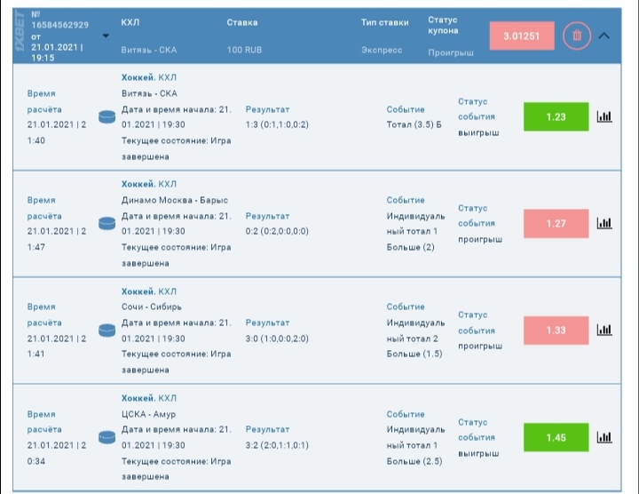Open Хоккей. КХЛ link for Витязь - СКА
The image size is (639, 494).
148,77
